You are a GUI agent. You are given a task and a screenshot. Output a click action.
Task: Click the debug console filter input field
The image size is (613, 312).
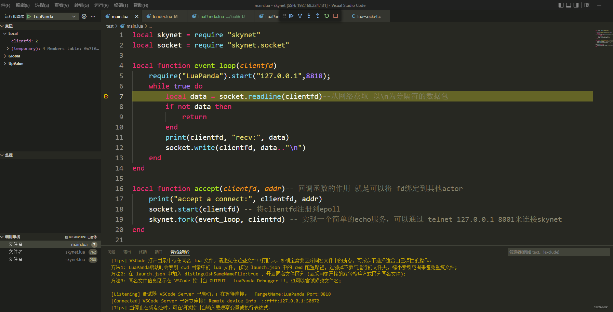pyautogui.click(x=559, y=252)
